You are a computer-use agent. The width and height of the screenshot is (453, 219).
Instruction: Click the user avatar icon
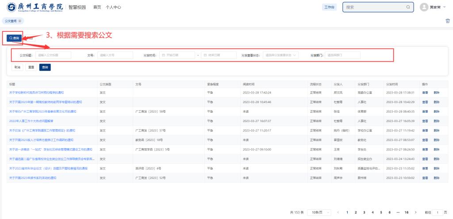424,7
